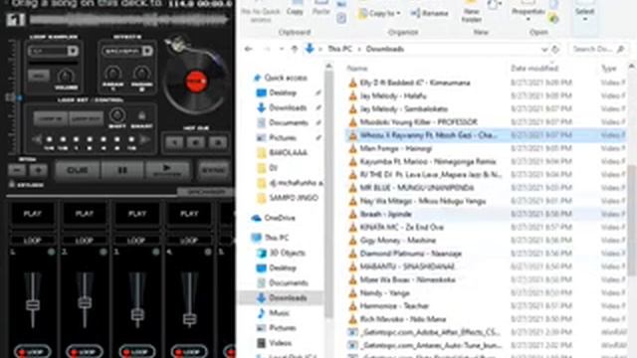Click the effects Param 2 knob
The height and width of the screenshot is (358, 637).
(x=141, y=74)
